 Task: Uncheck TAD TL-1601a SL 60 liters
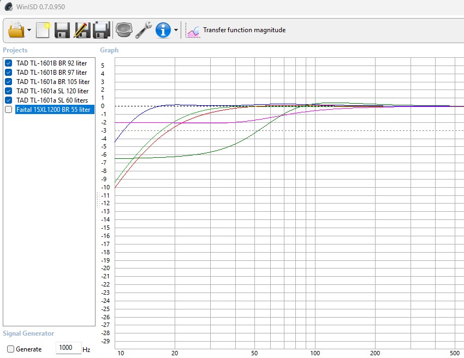[x=9, y=100]
